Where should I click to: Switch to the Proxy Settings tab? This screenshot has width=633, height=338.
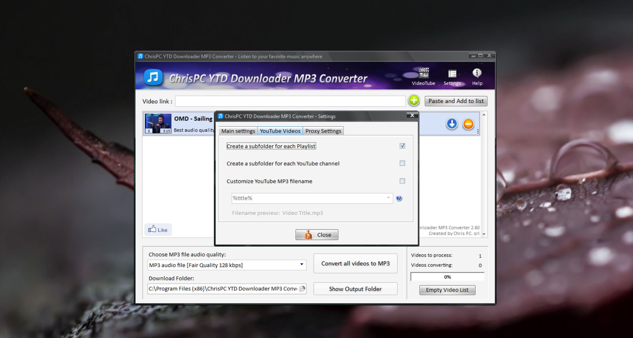[323, 131]
